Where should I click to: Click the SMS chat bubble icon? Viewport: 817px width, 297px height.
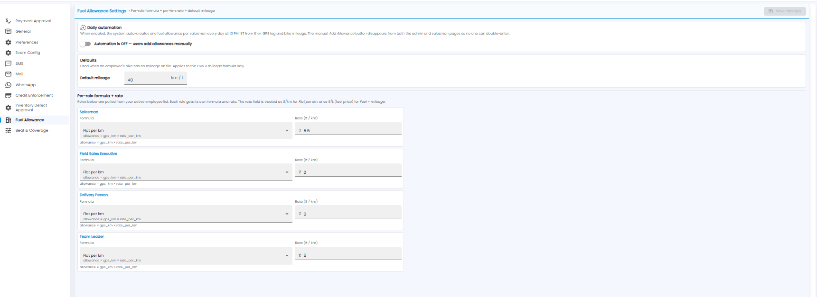[8, 63]
